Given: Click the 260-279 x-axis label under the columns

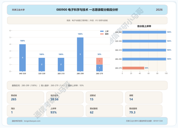Looking at the screenshot, I should click(100, 73).
